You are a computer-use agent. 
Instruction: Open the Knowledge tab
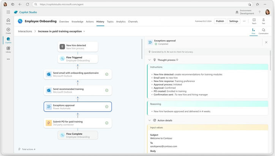(77, 22)
